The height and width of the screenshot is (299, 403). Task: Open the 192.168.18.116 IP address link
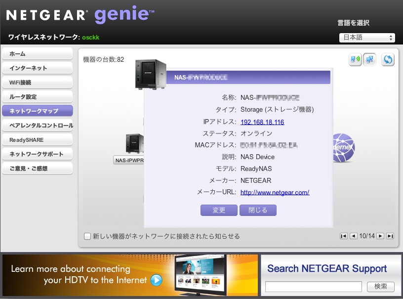point(262,122)
